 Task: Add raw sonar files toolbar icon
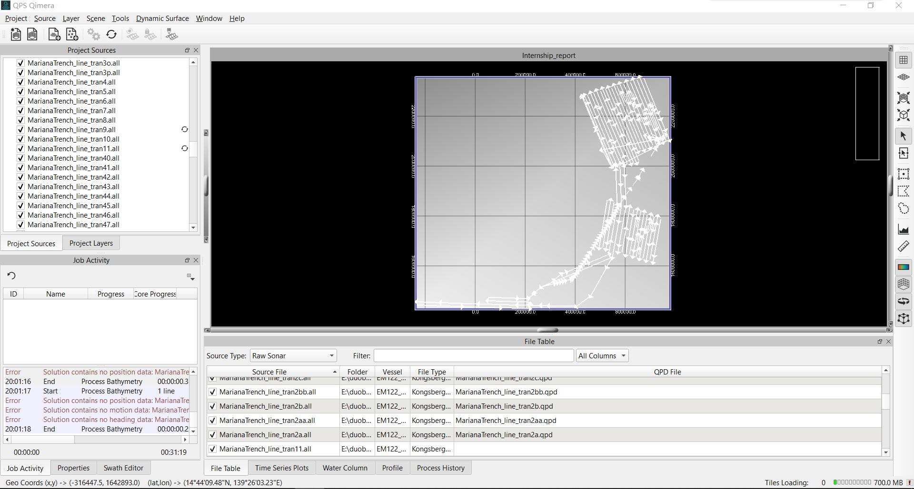tap(54, 35)
